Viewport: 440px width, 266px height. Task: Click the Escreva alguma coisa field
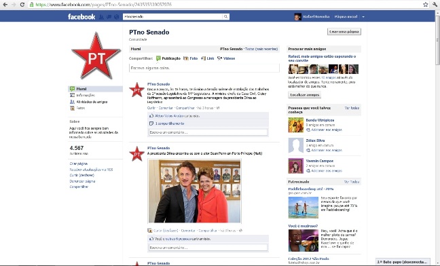(x=204, y=68)
